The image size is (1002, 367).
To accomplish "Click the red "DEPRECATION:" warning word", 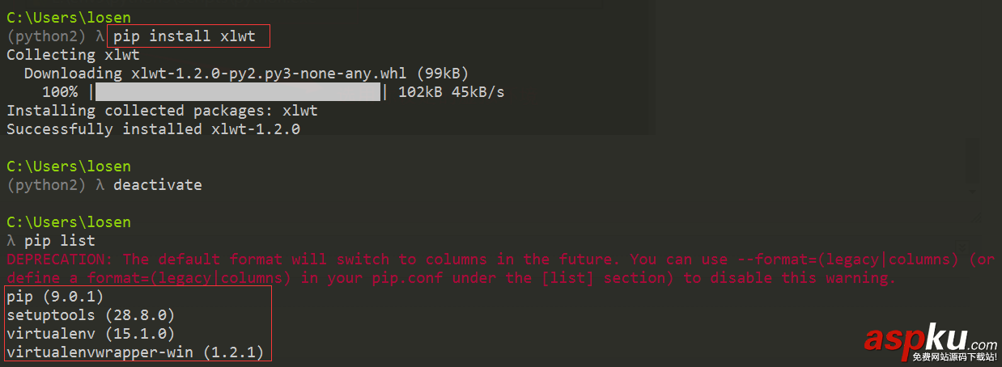I will (60, 259).
